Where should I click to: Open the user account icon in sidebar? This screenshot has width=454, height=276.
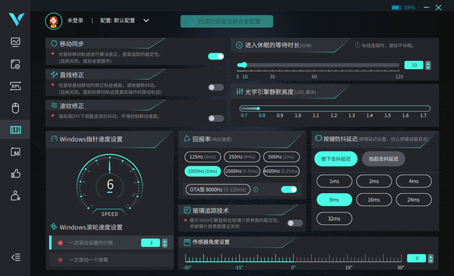[16, 196]
